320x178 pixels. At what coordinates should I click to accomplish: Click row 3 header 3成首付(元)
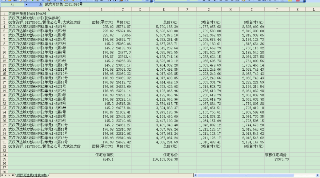(x=211, y=22)
